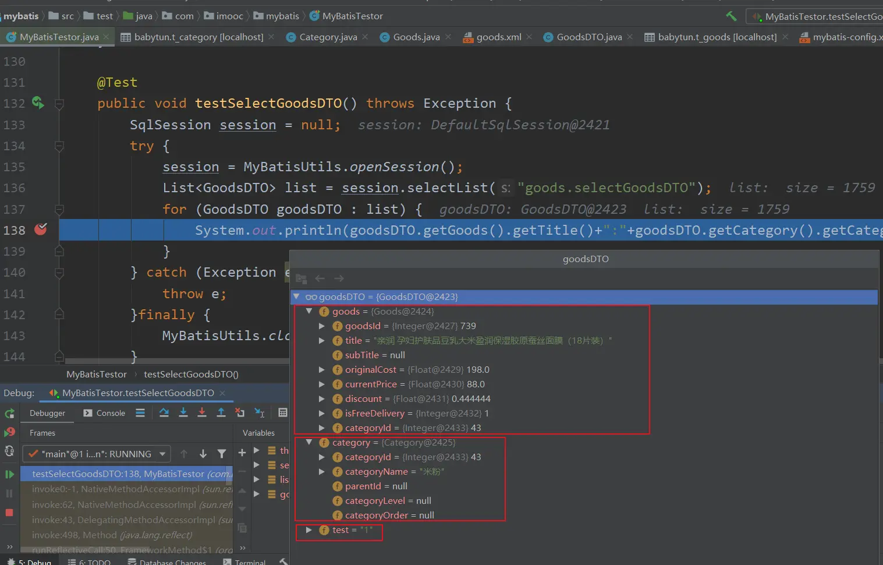Click the red Force Step Into icon
This screenshot has width=883, height=565.
point(202,412)
